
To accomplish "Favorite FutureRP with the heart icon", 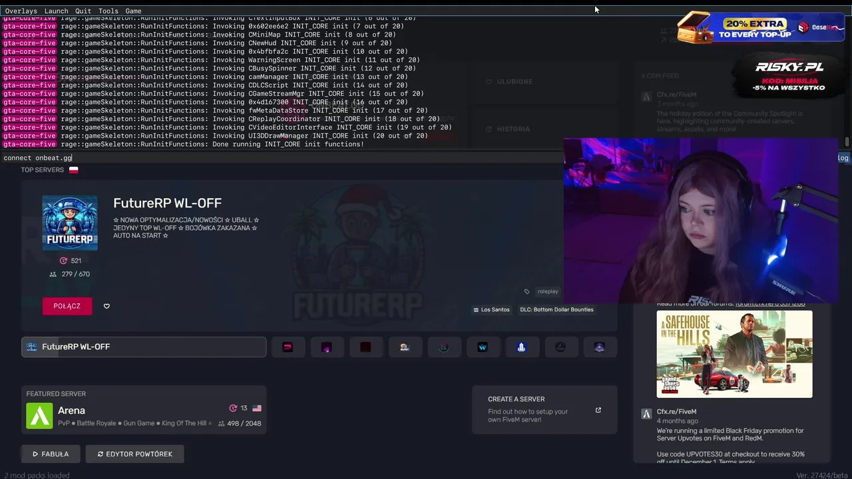I will tap(106, 306).
